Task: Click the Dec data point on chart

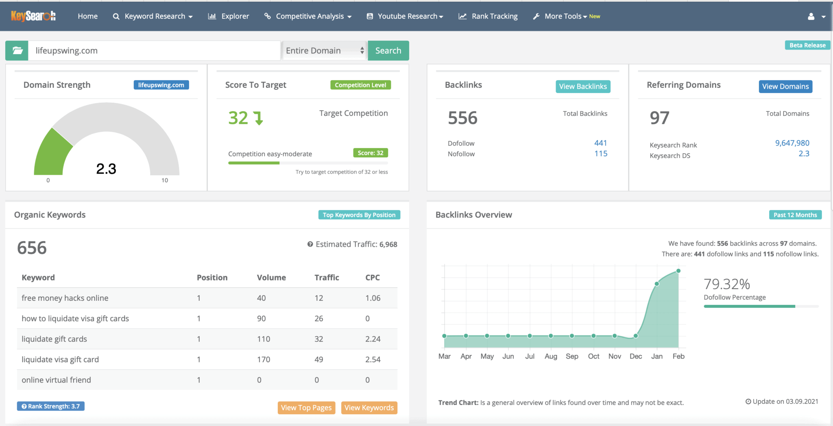Action: click(636, 336)
